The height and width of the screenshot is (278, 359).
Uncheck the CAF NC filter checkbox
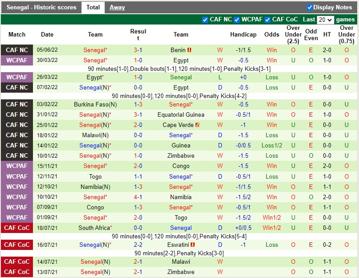pos(205,20)
